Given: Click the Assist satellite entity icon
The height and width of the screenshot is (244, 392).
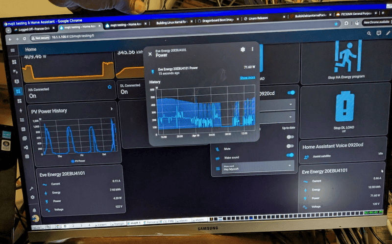Looking at the screenshot, I should point(306,157).
